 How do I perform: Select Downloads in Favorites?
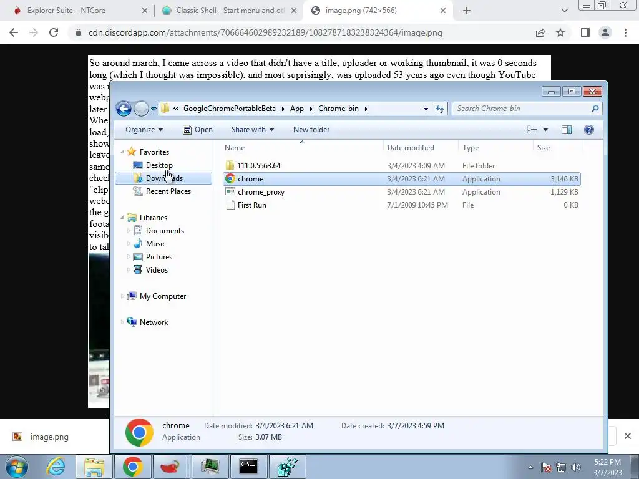coord(163,178)
